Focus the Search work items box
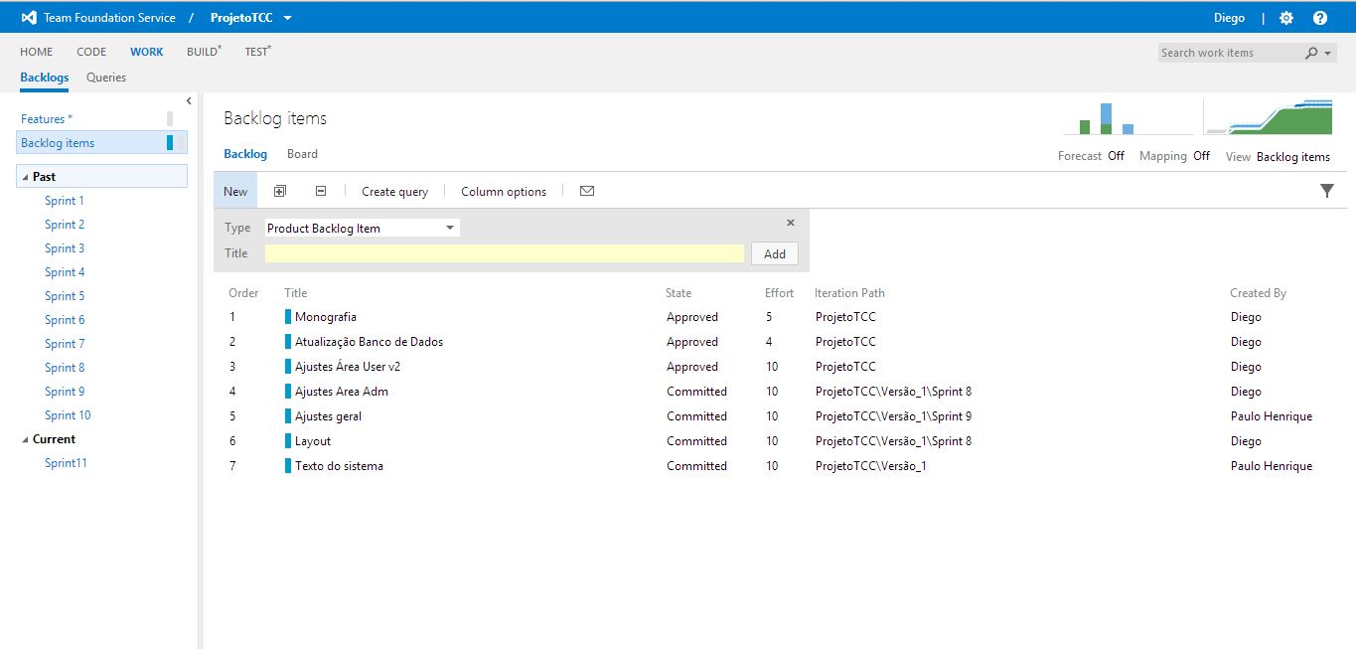 1230,53
